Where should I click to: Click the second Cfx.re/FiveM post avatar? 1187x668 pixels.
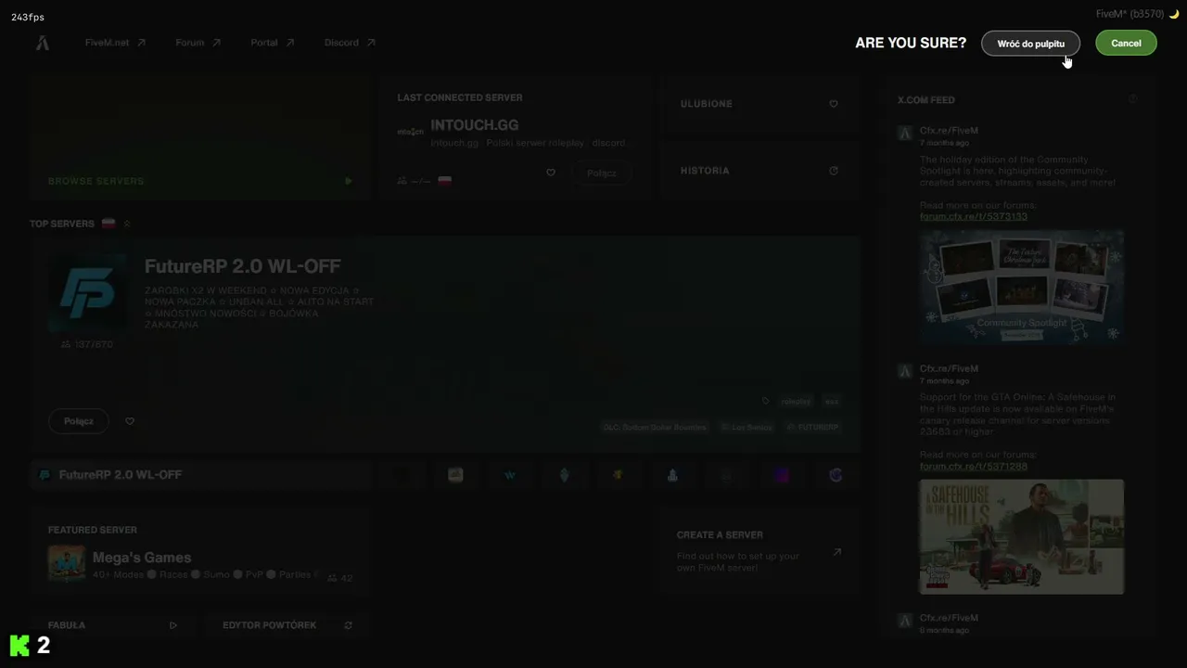point(905,371)
